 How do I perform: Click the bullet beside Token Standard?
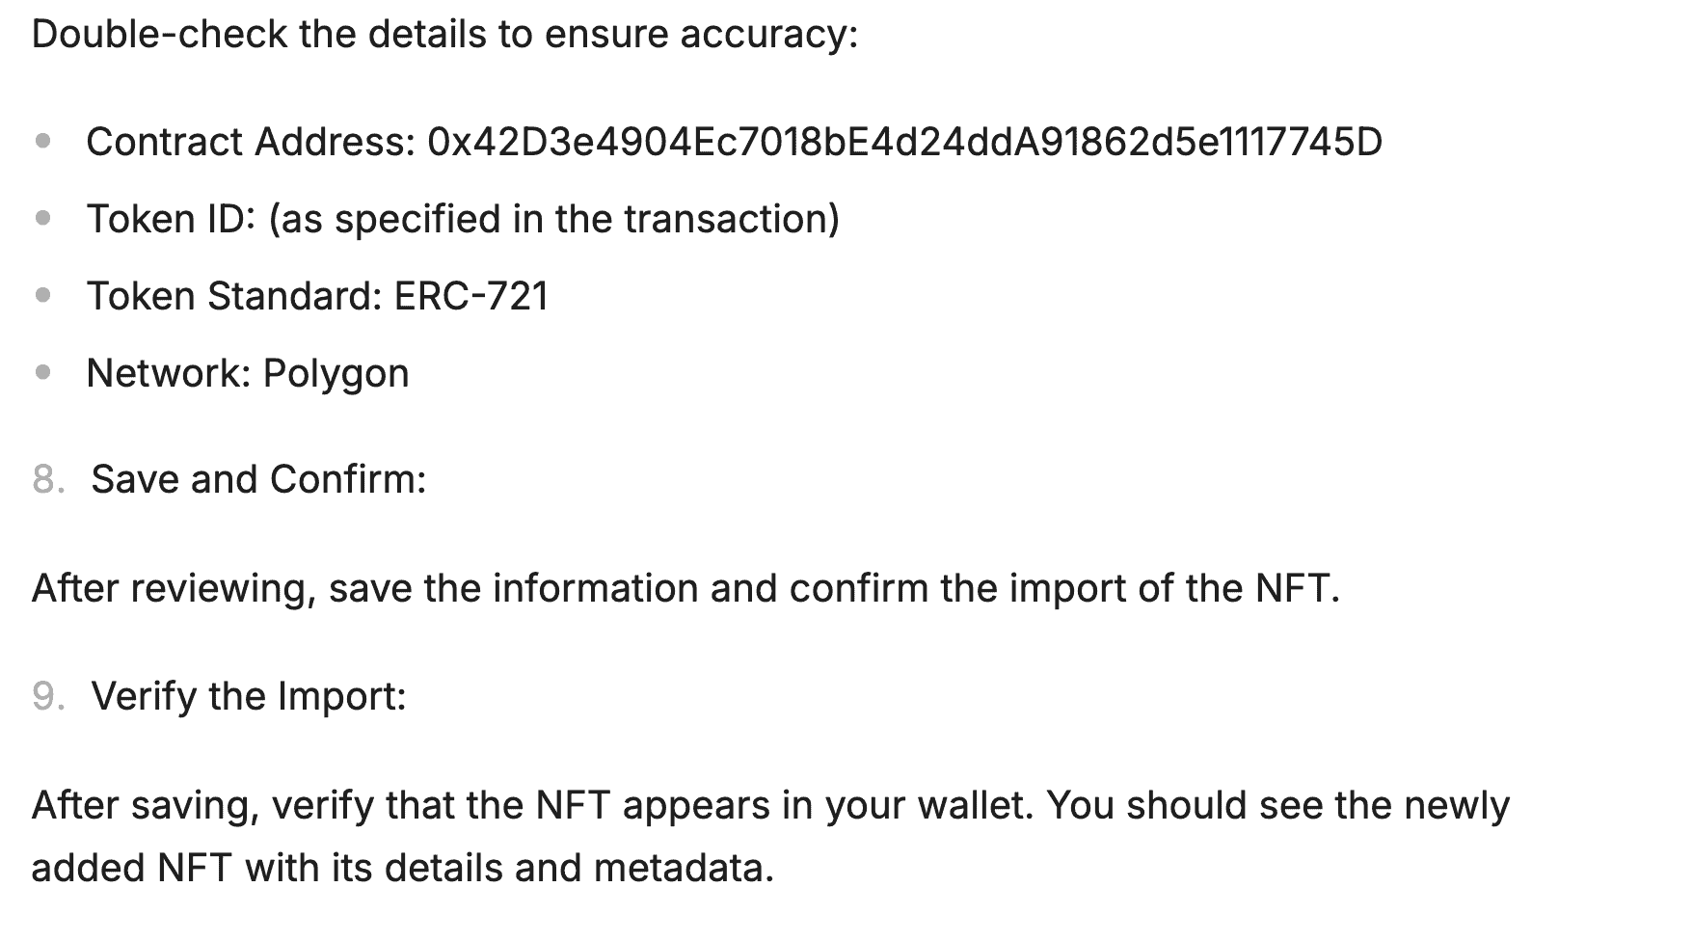[x=42, y=296]
